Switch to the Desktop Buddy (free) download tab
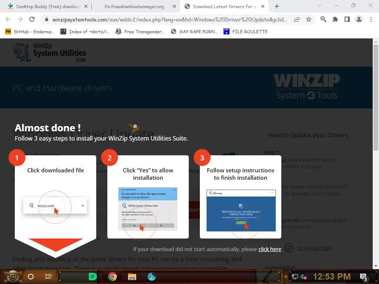The height and width of the screenshot is (284, 379). coord(48,7)
